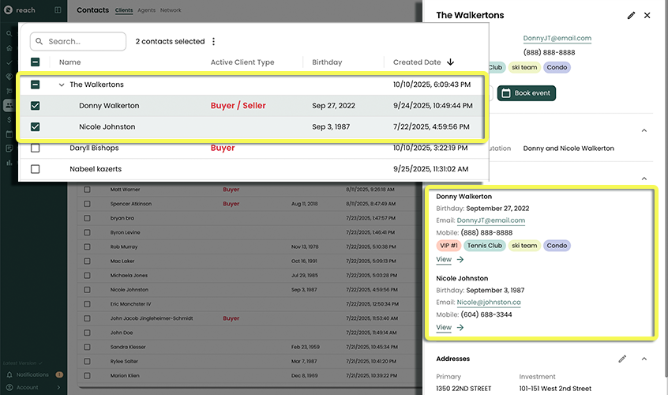Click the Created Date sort arrow

[x=451, y=62]
